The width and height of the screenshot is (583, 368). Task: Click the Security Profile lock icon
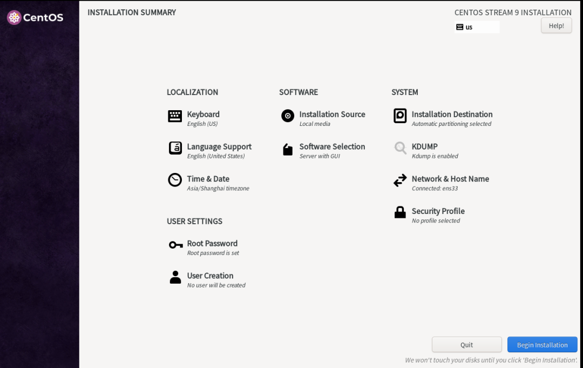point(400,212)
